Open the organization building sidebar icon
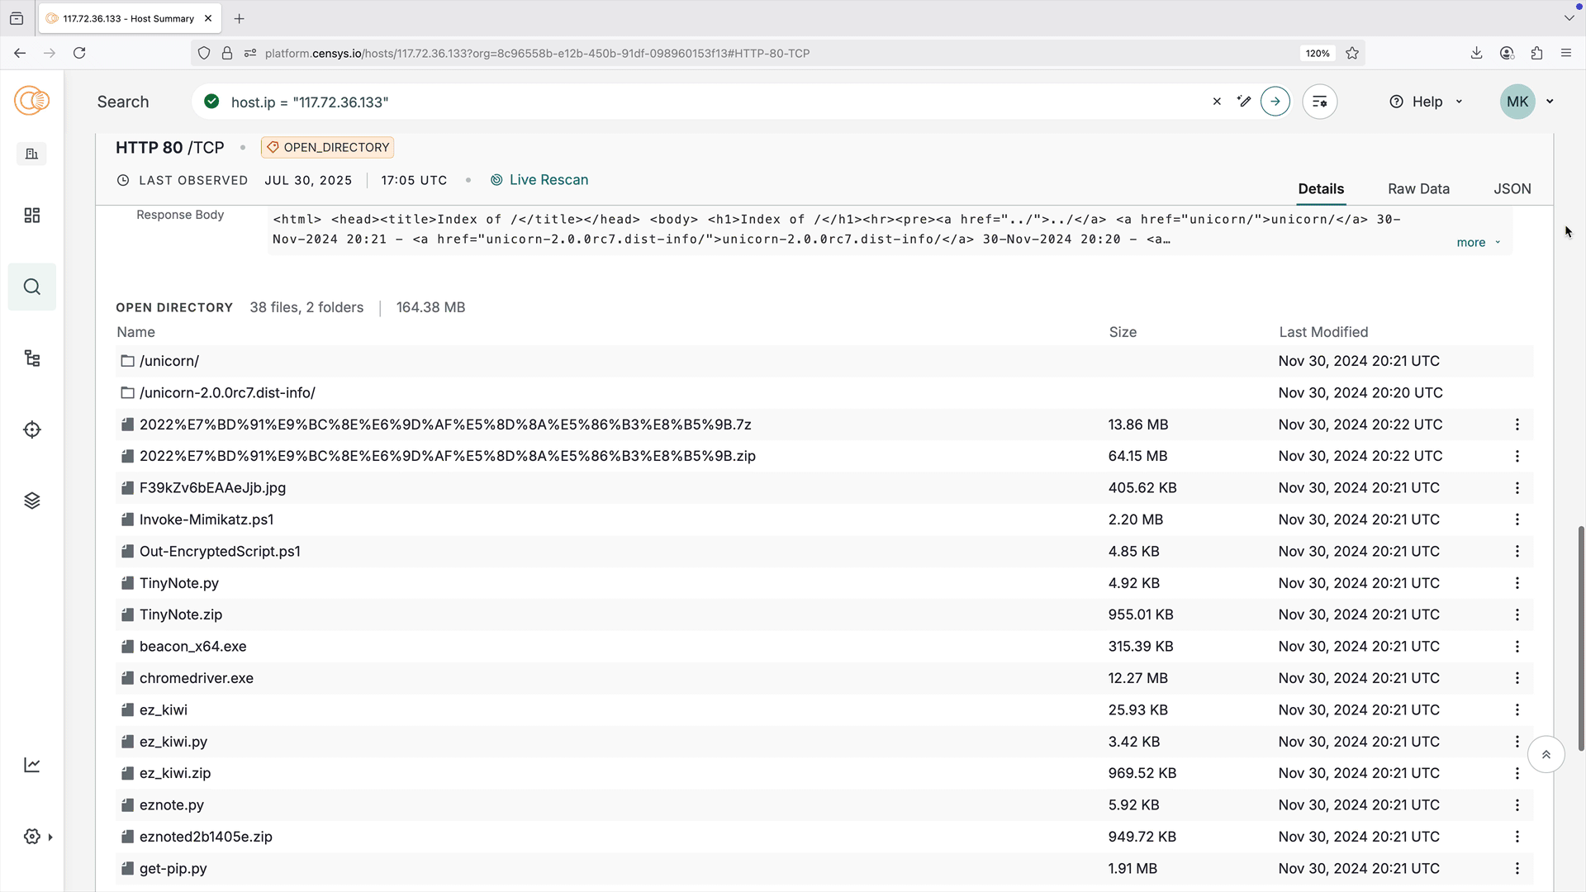This screenshot has width=1586, height=892. click(31, 154)
